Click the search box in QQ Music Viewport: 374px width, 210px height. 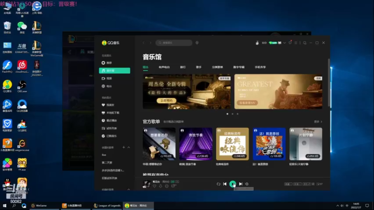point(174,43)
